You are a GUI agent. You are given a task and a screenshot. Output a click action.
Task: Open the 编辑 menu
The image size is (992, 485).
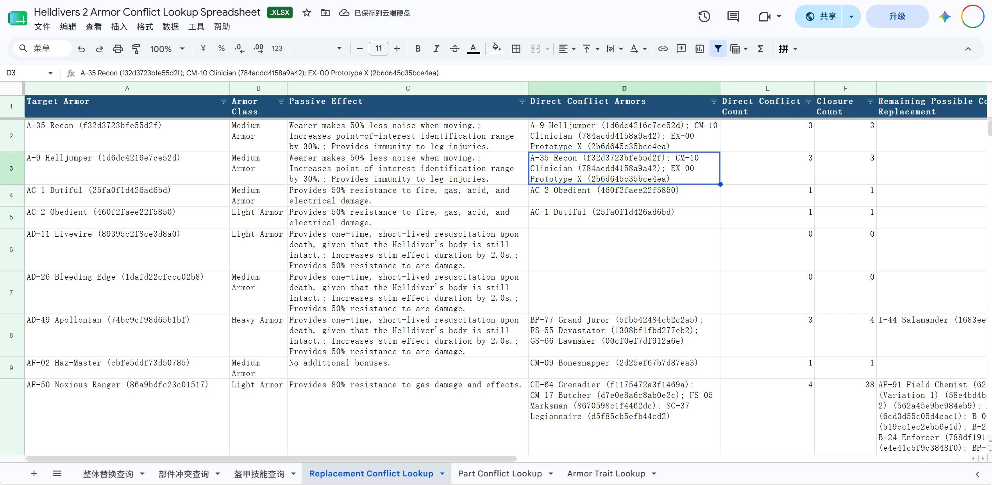68,27
